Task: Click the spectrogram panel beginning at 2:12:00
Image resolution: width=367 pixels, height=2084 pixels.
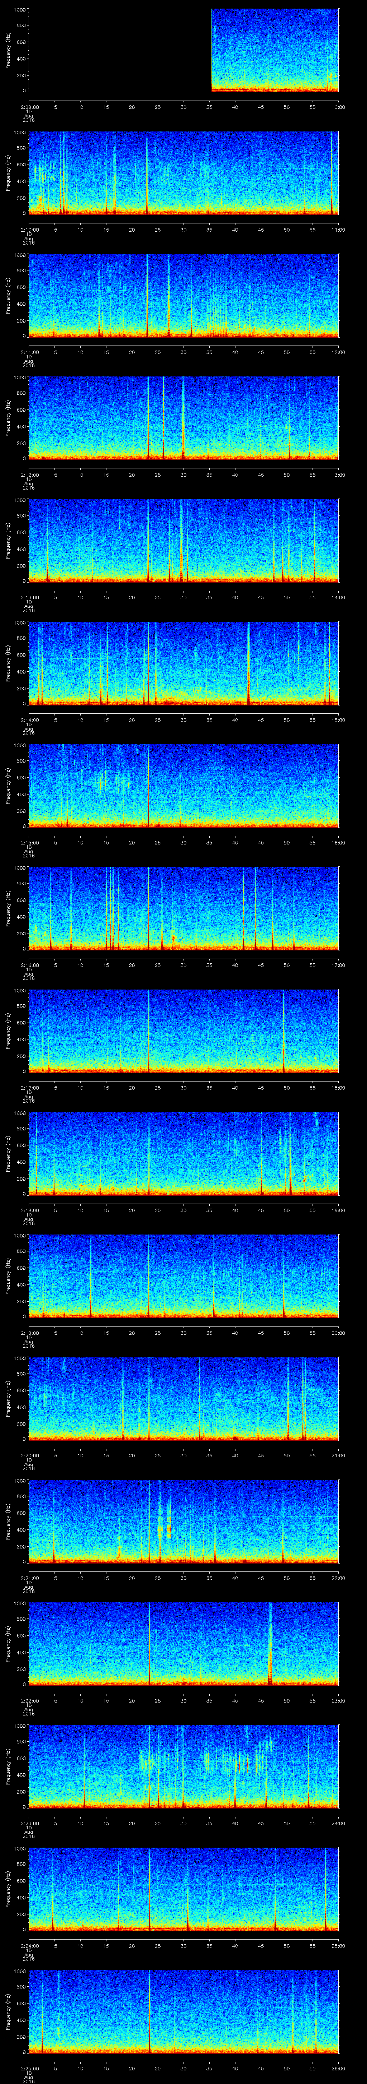Action: 183,418
